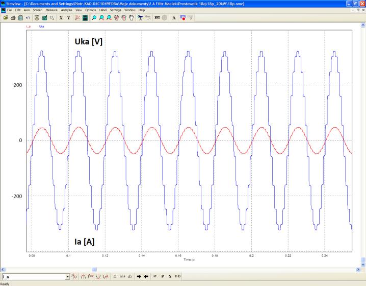Click the add new screen icon
The height and width of the screenshot is (286, 366).
pyautogui.click(x=77, y=17)
